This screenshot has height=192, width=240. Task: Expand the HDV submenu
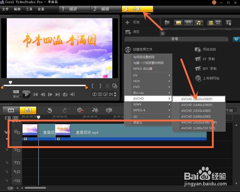point(148,81)
